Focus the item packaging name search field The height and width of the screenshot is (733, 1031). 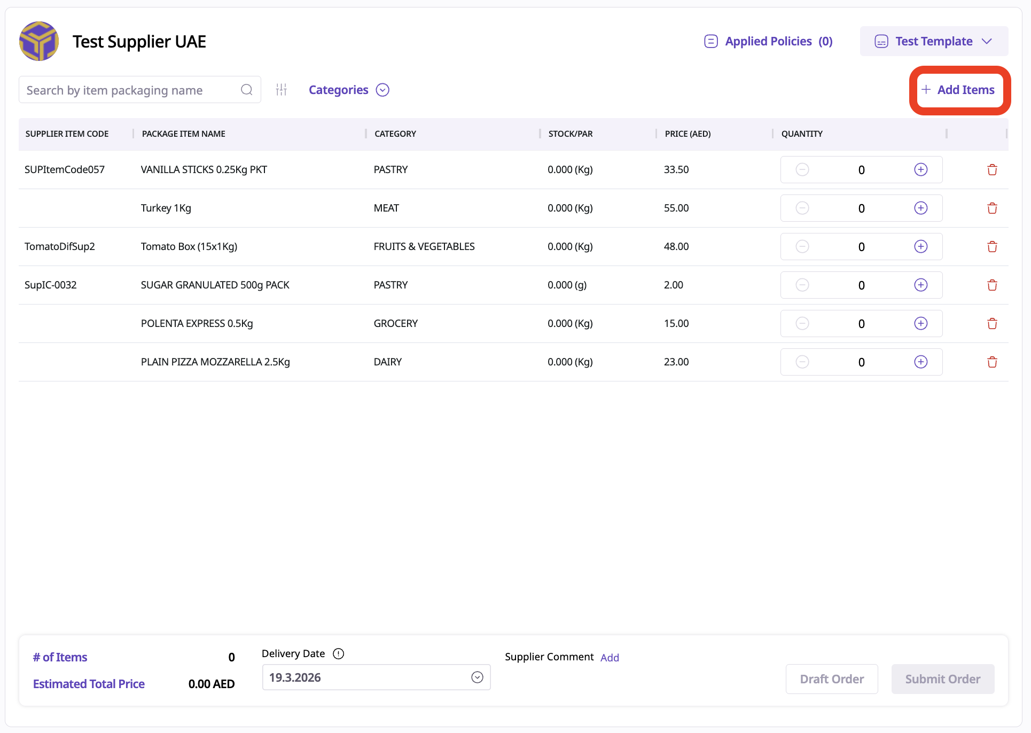128,90
